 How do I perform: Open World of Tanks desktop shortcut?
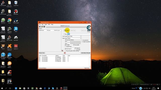coord(3,12)
